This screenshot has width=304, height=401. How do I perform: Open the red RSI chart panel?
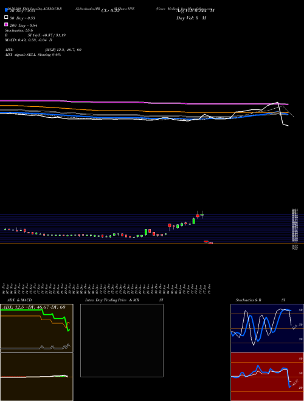267,377
